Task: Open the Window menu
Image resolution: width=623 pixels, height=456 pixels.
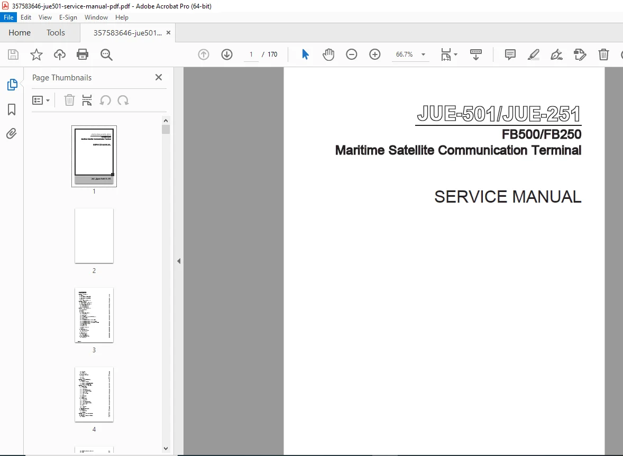Action: click(96, 17)
